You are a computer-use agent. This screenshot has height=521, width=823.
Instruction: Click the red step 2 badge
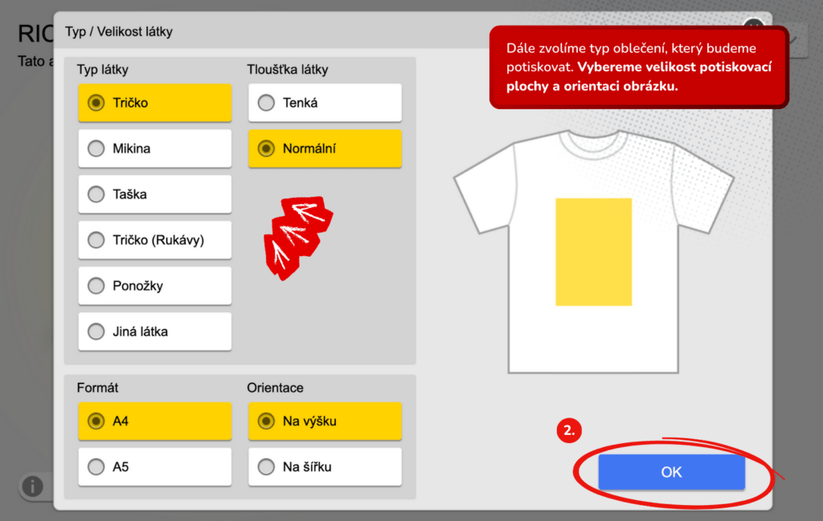tap(569, 430)
